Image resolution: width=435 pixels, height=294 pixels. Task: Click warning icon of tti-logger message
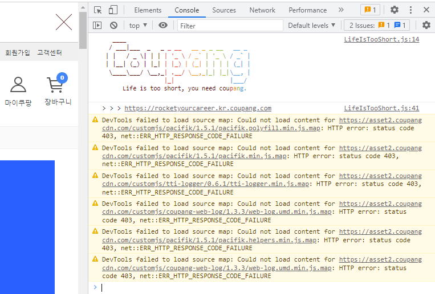tap(95, 175)
